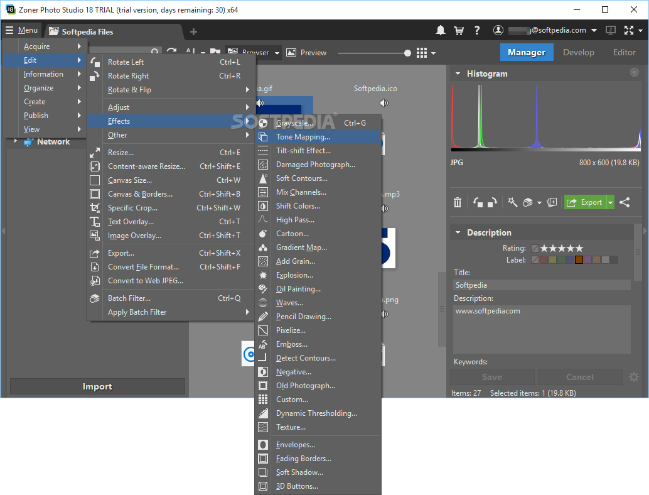The height and width of the screenshot is (495, 649).
Task: Collapse right panel with side arrow
Action: click(x=645, y=231)
